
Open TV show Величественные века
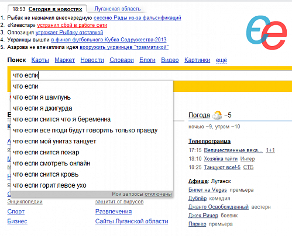click(233, 150)
